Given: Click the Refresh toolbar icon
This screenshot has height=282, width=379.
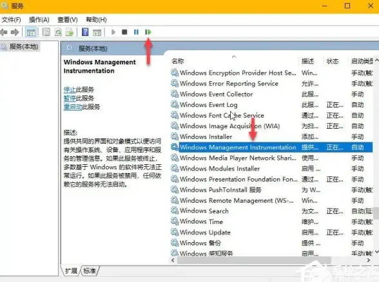Looking at the screenshot, I should point(58,32).
